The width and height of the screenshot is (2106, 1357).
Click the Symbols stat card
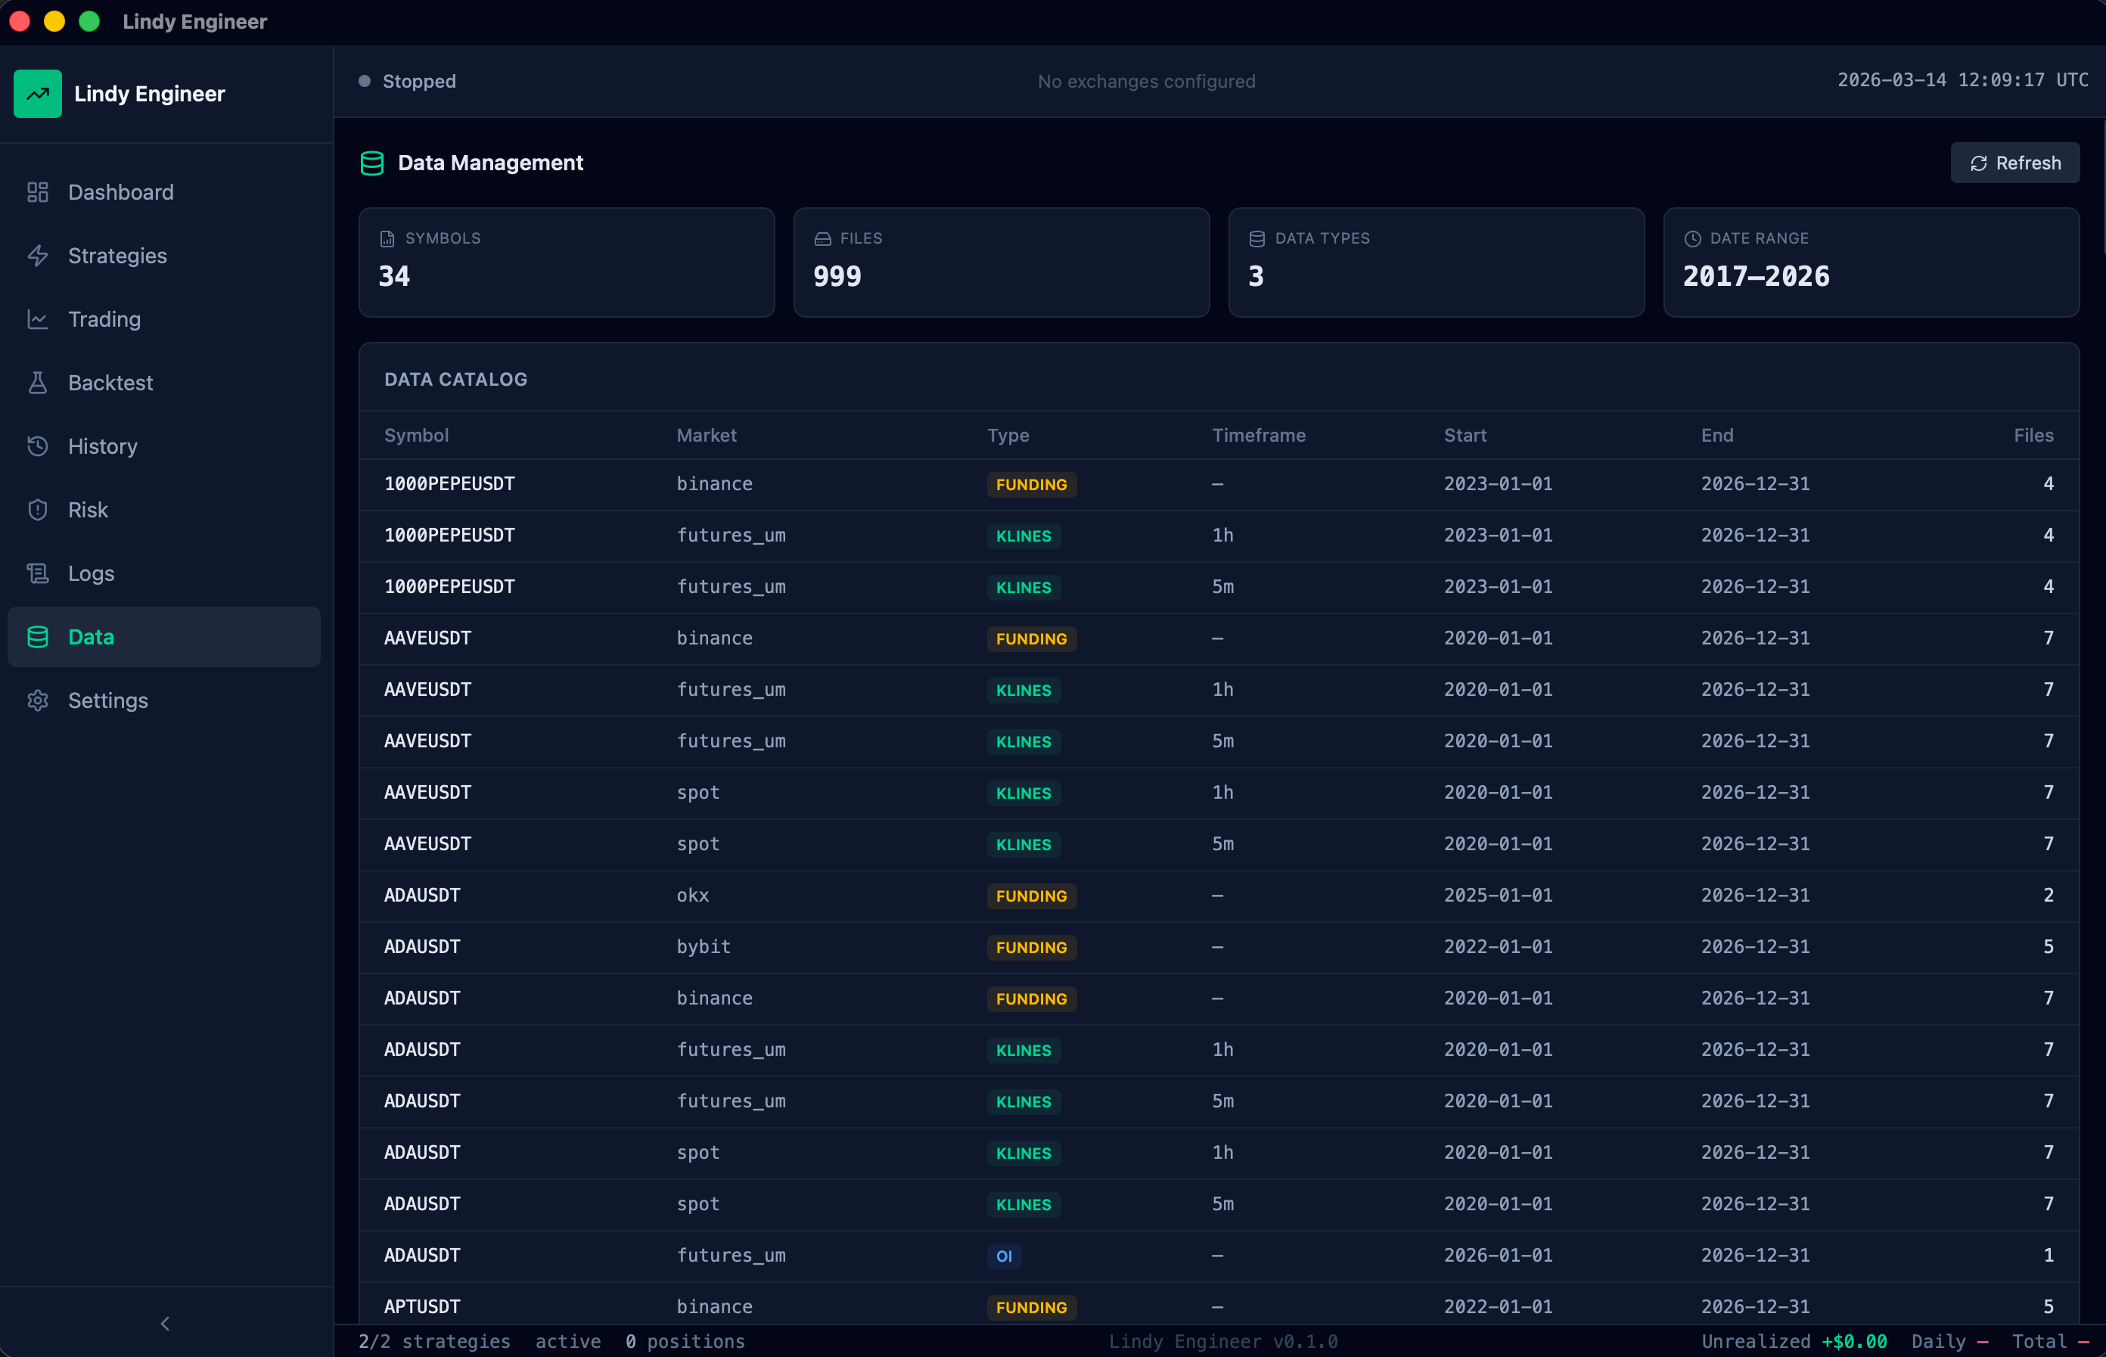click(x=566, y=262)
